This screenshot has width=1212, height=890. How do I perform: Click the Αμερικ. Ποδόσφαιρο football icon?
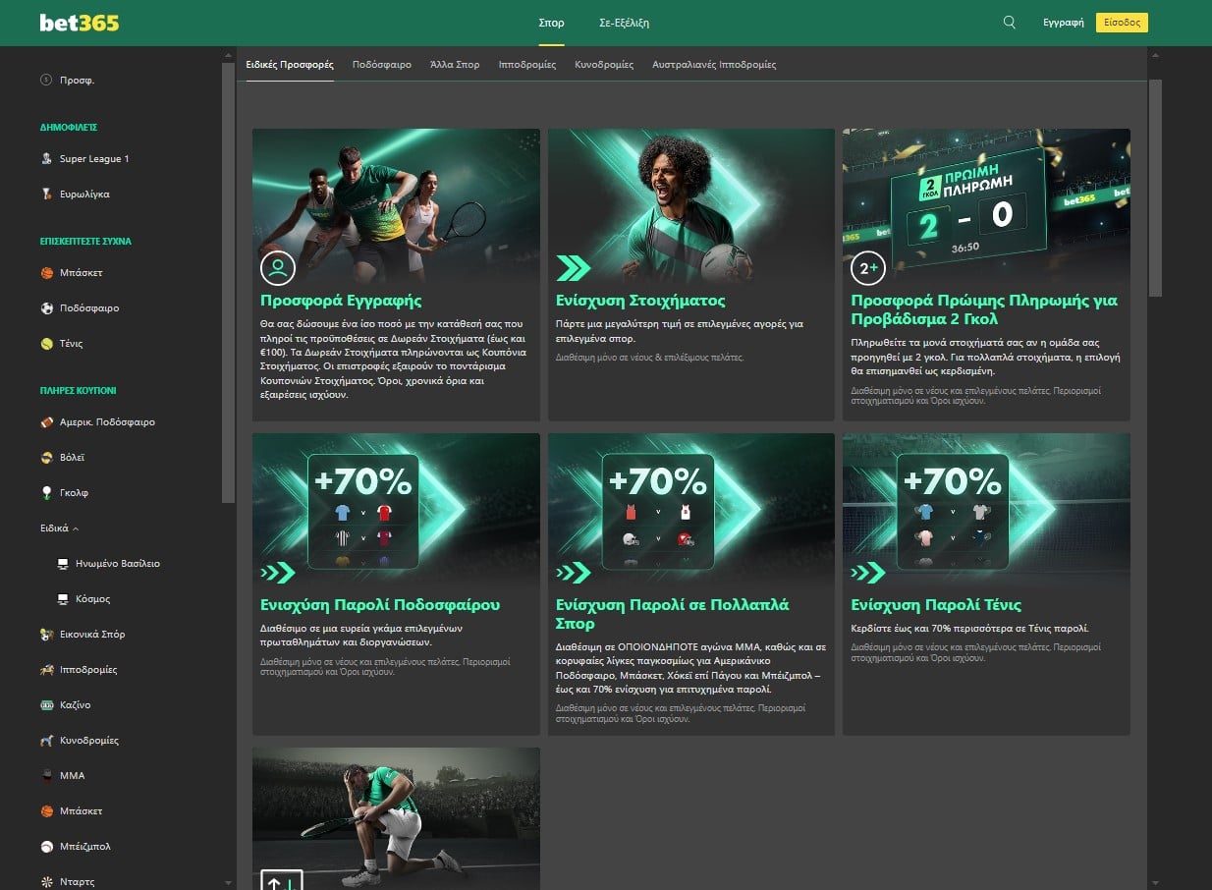(46, 422)
